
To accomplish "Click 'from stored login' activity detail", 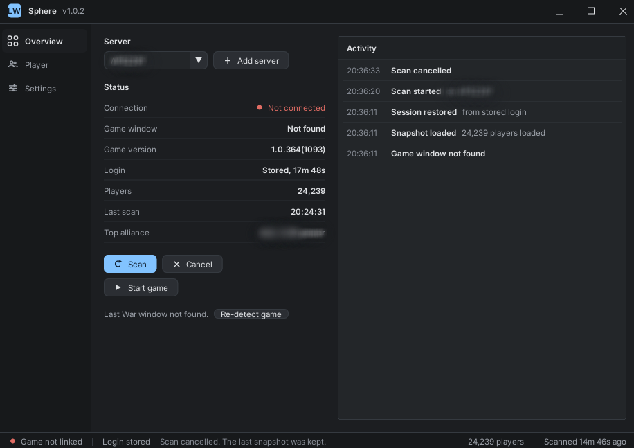I will [x=494, y=112].
